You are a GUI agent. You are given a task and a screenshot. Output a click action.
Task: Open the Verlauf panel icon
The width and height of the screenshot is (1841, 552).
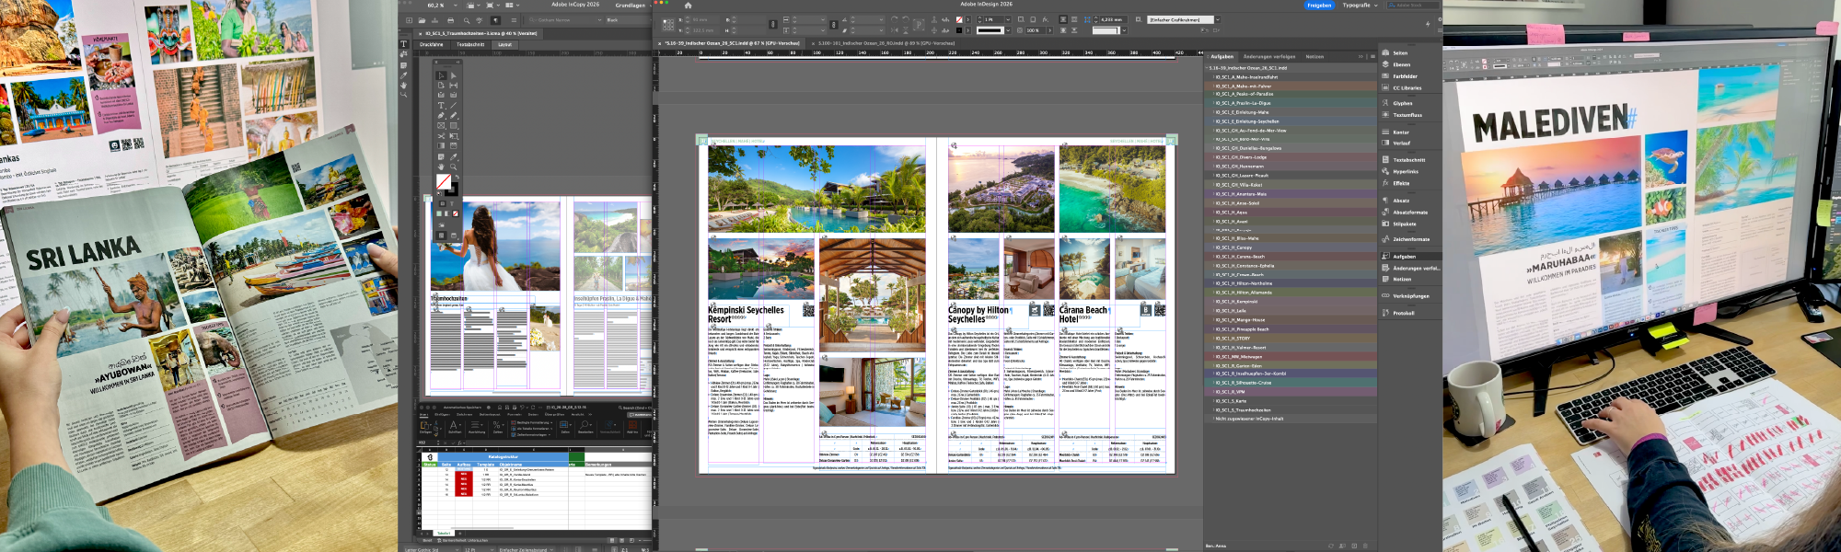coord(1385,143)
